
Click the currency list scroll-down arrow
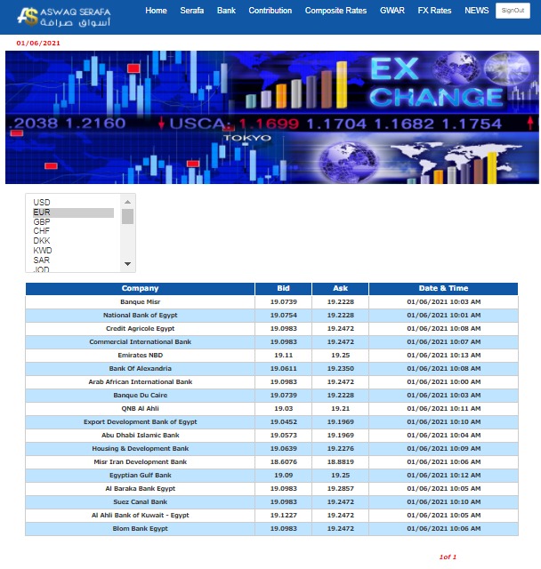click(127, 264)
